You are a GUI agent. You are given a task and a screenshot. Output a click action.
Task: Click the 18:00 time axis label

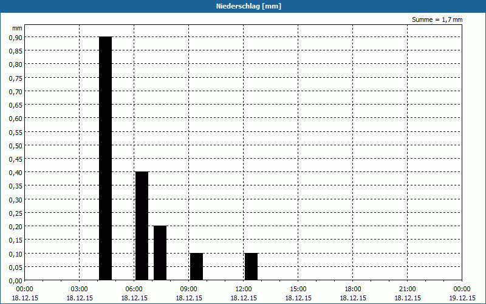(353, 289)
